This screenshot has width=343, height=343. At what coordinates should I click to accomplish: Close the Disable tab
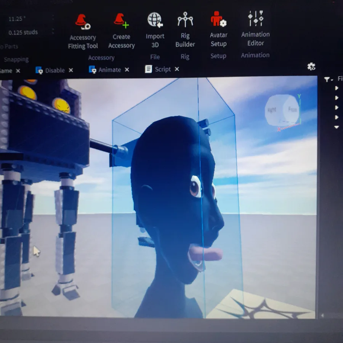point(71,70)
